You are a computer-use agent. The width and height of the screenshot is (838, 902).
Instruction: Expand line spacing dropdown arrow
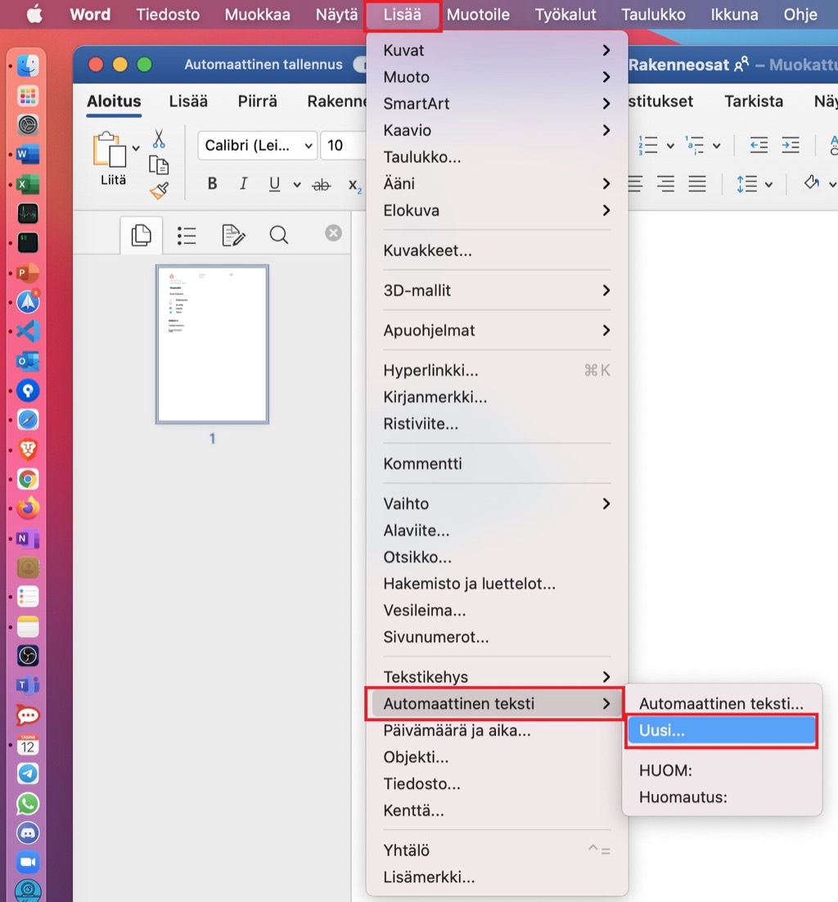click(x=769, y=185)
